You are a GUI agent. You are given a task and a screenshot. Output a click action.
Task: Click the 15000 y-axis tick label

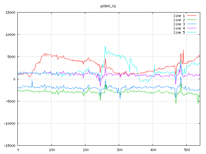10,13
